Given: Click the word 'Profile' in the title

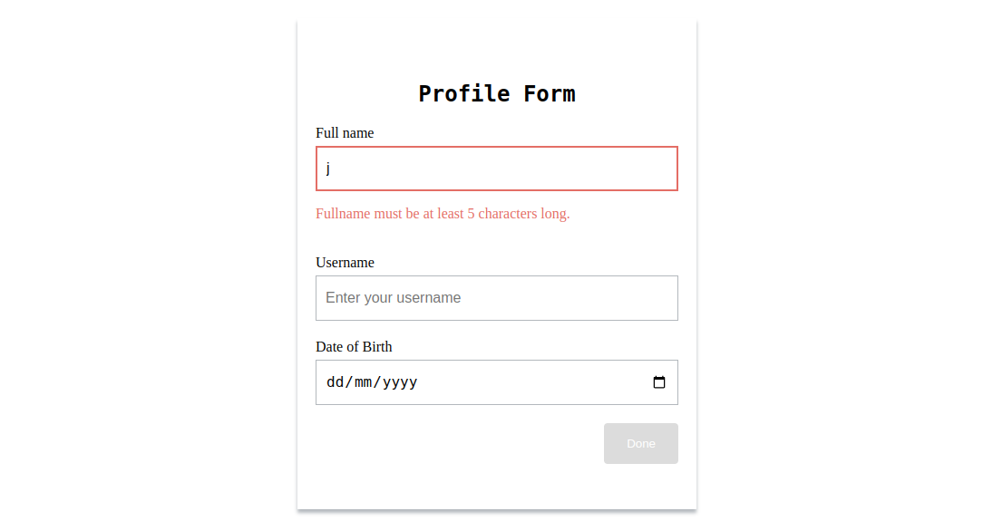Looking at the screenshot, I should click(463, 93).
